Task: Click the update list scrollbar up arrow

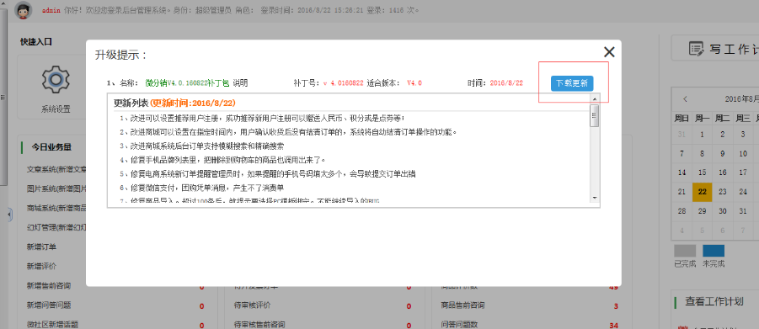Action: pyautogui.click(x=595, y=98)
